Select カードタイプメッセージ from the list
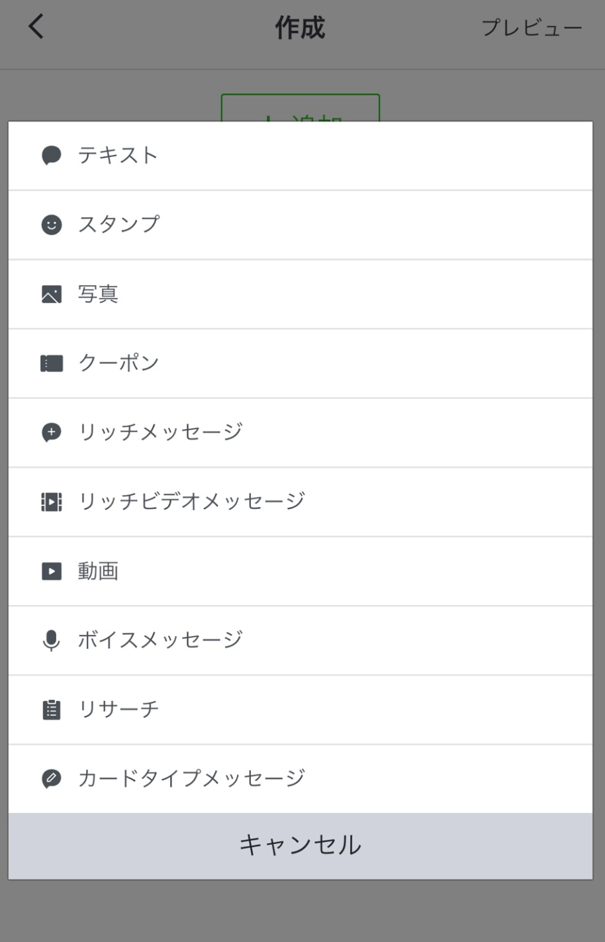605x942 pixels. point(301,778)
